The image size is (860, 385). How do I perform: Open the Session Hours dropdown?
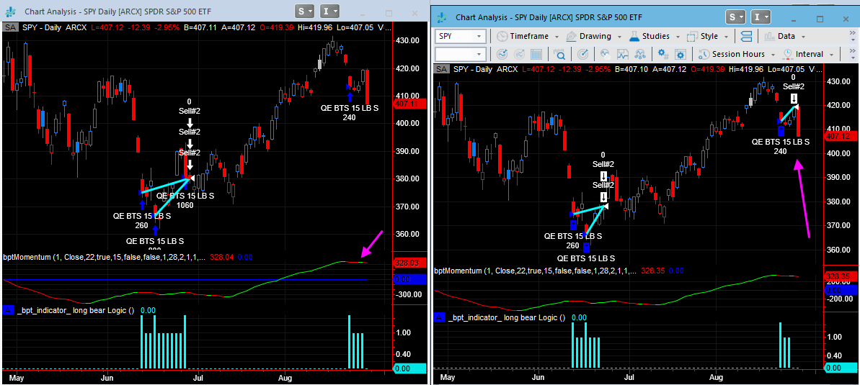pyautogui.click(x=732, y=54)
